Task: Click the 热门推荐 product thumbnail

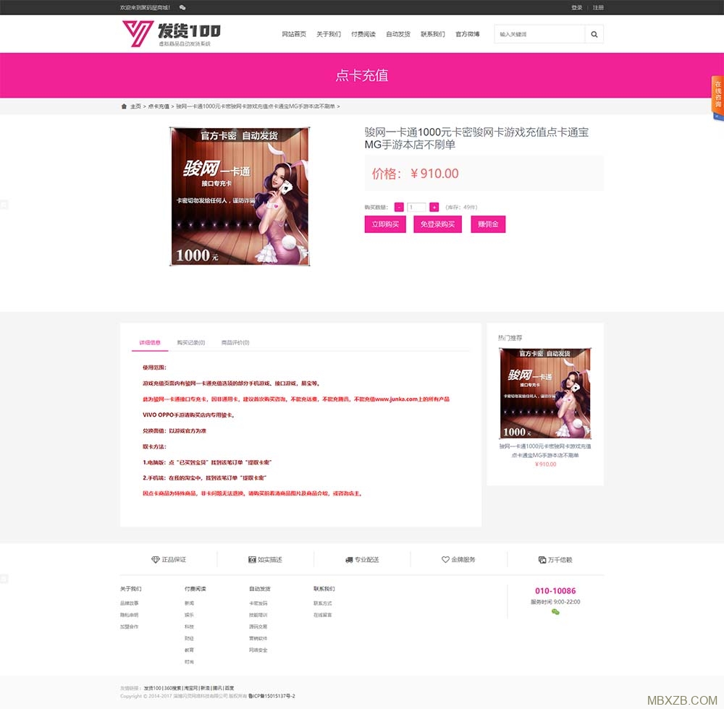Action: [545, 393]
